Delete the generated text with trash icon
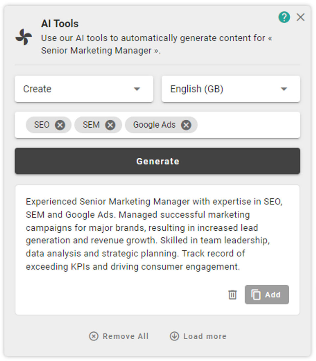Screen dimensions: 316x361 (232, 295)
